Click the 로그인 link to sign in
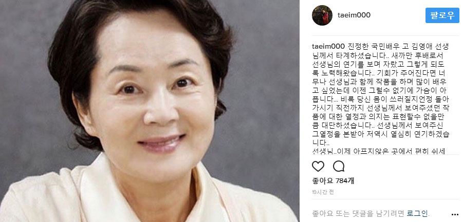 click(418, 213)
